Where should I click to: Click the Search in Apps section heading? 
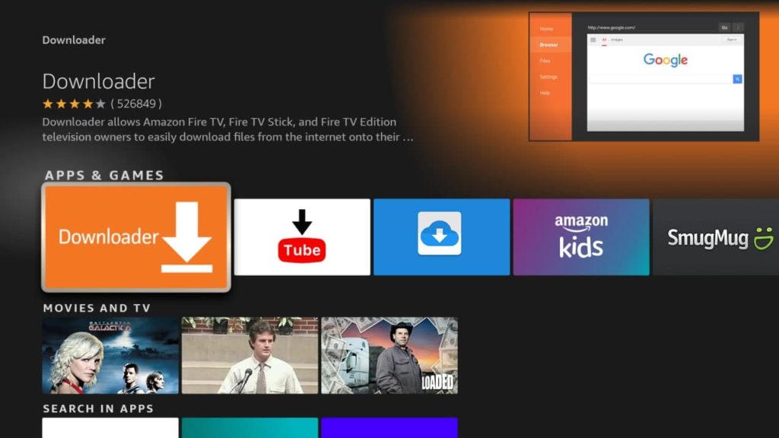coord(98,408)
